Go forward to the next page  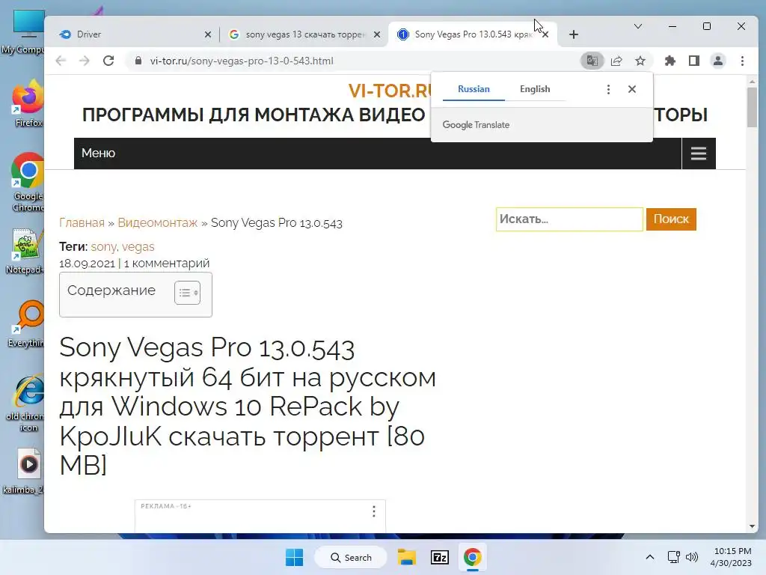click(85, 61)
